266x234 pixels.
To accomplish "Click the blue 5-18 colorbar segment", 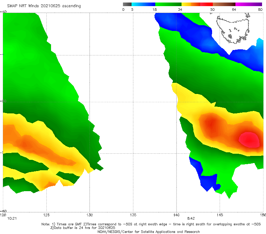I will point(143,4).
